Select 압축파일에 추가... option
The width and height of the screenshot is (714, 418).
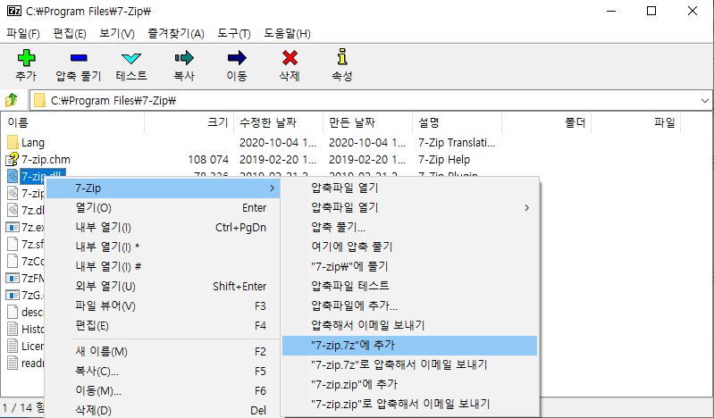[410, 305]
